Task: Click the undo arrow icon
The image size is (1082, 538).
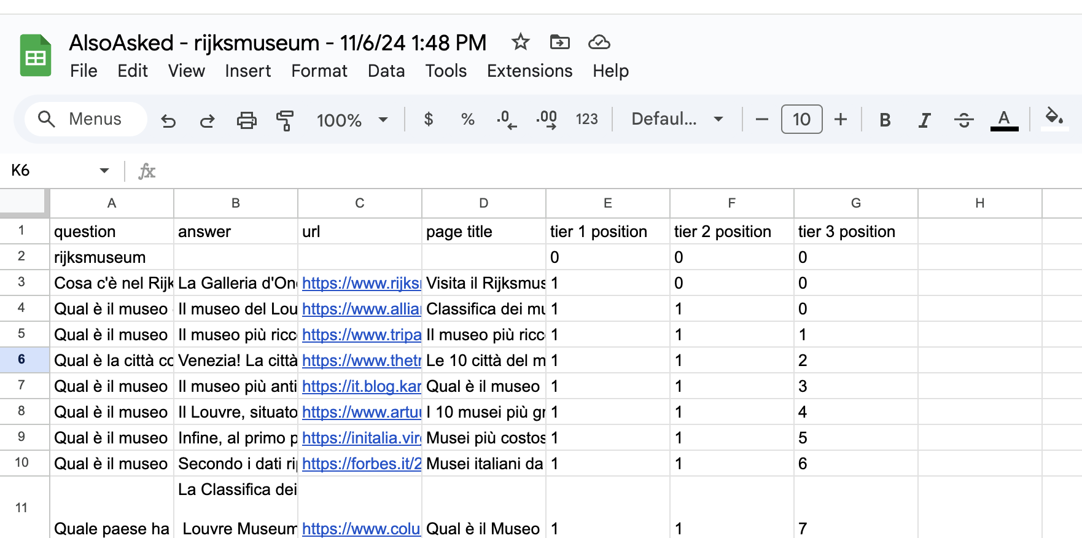Action: coord(168,120)
